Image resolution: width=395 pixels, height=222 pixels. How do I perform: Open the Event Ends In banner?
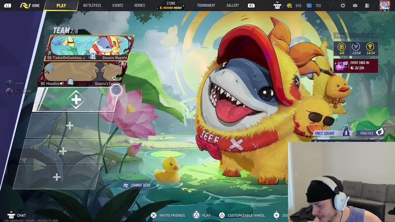pos(356,66)
